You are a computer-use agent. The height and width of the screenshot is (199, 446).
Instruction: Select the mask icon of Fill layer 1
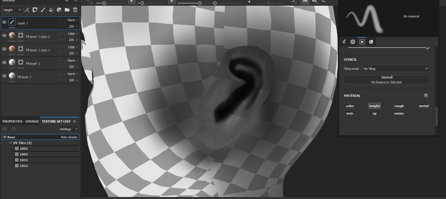point(20,62)
